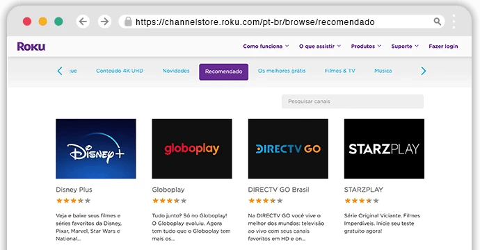480x250 pixels.
Task: Select the Recomendado tab
Action: [x=224, y=72]
